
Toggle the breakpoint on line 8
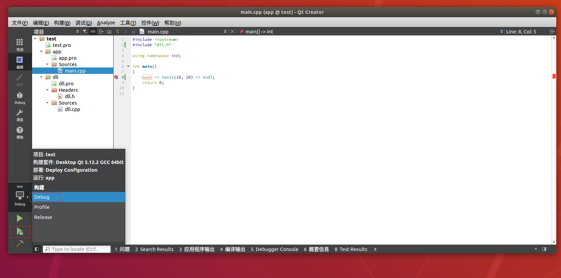click(x=116, y=77)
